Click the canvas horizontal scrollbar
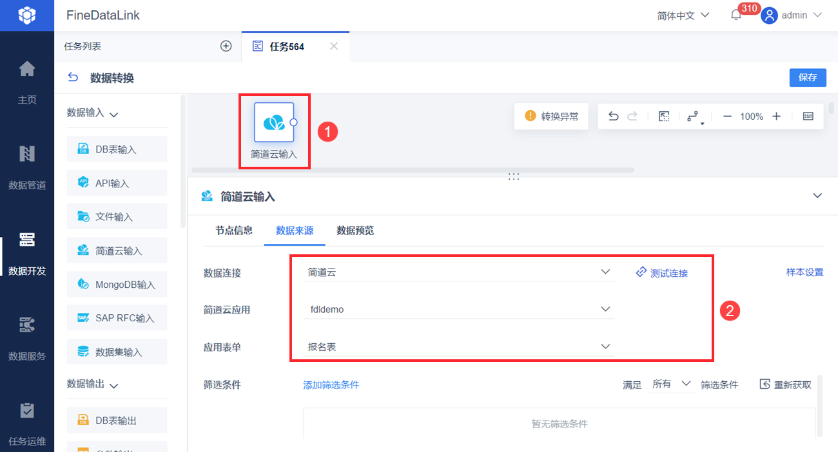This screenshot has height=452, width=838. (x=413, y=170)
